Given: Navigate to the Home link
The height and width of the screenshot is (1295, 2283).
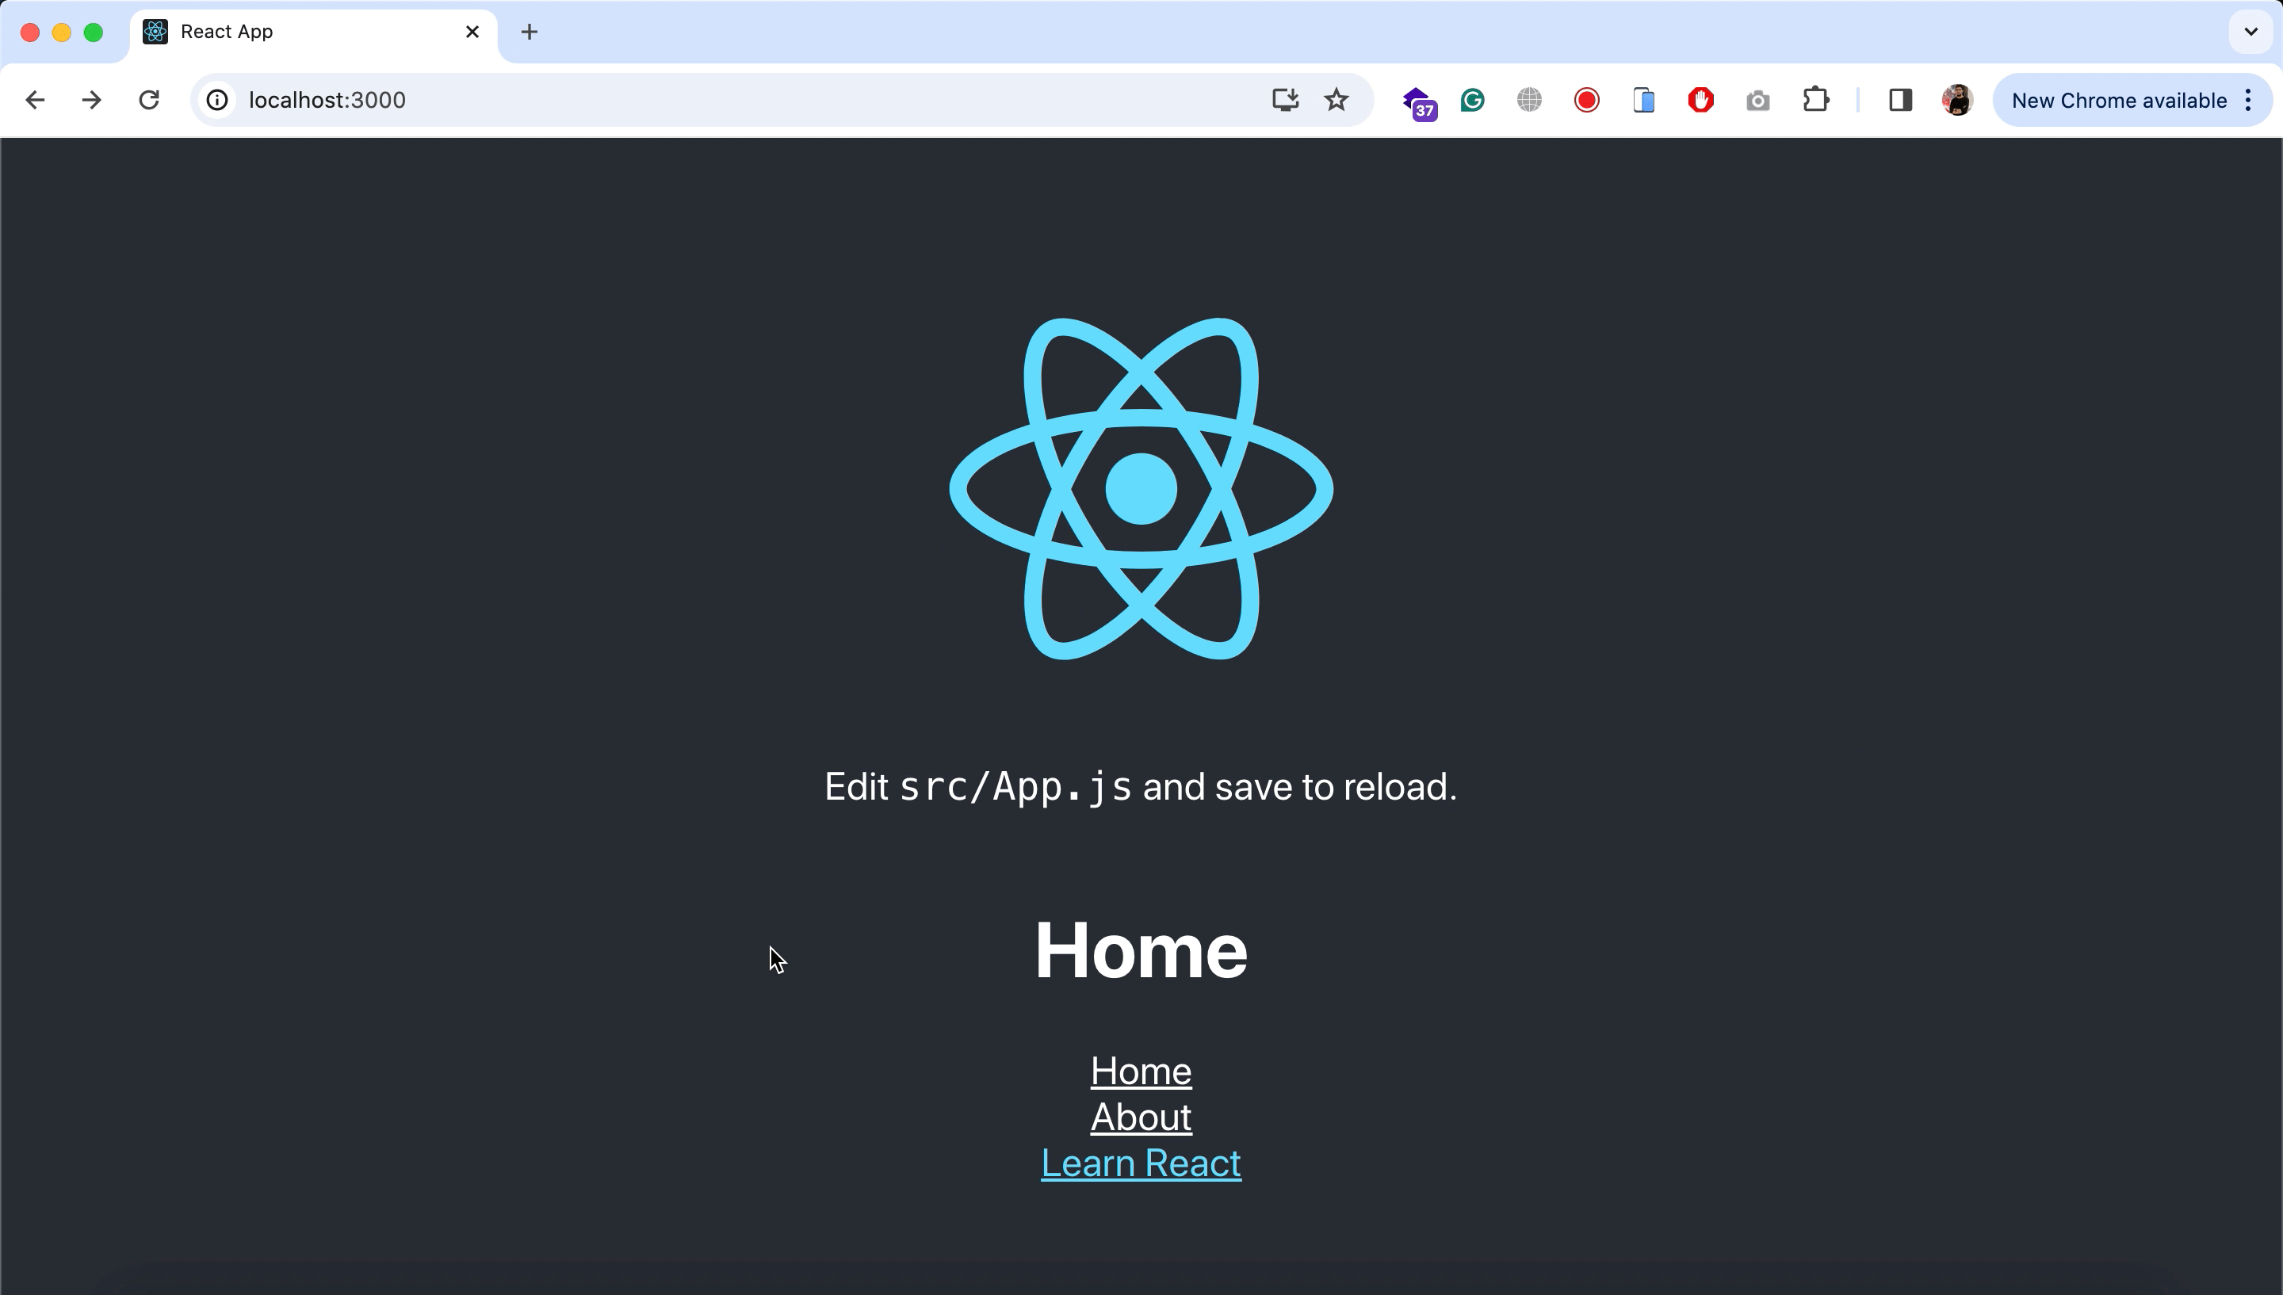Looking at the screenshot, I should 1141,1069.
